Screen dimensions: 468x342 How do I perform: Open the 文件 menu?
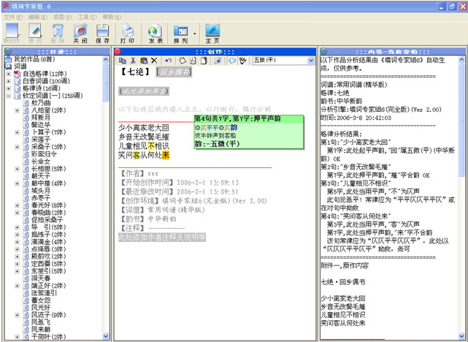pos(13,17)
